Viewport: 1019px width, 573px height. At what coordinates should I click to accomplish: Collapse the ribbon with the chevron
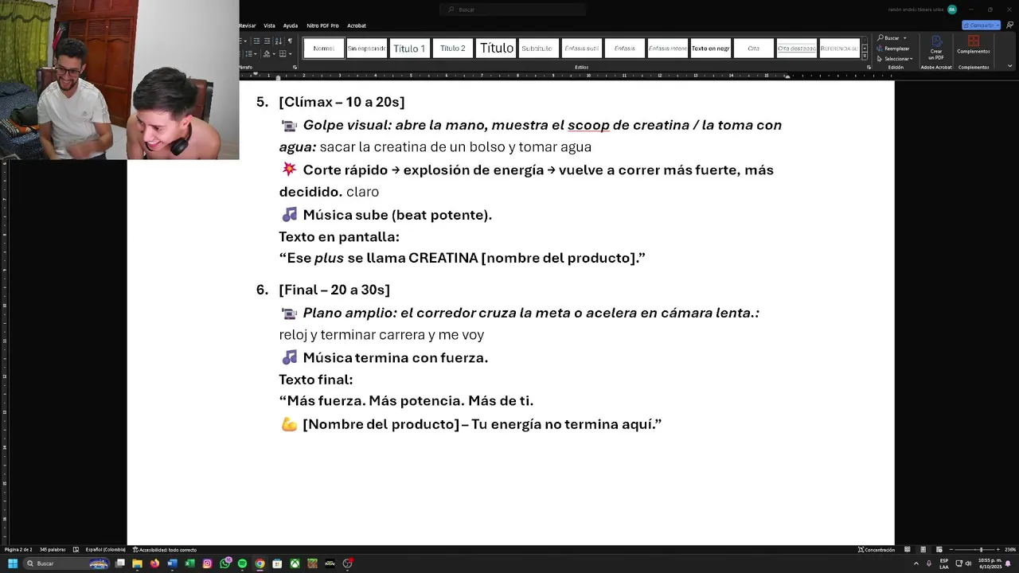click(x=1009, y=67)
